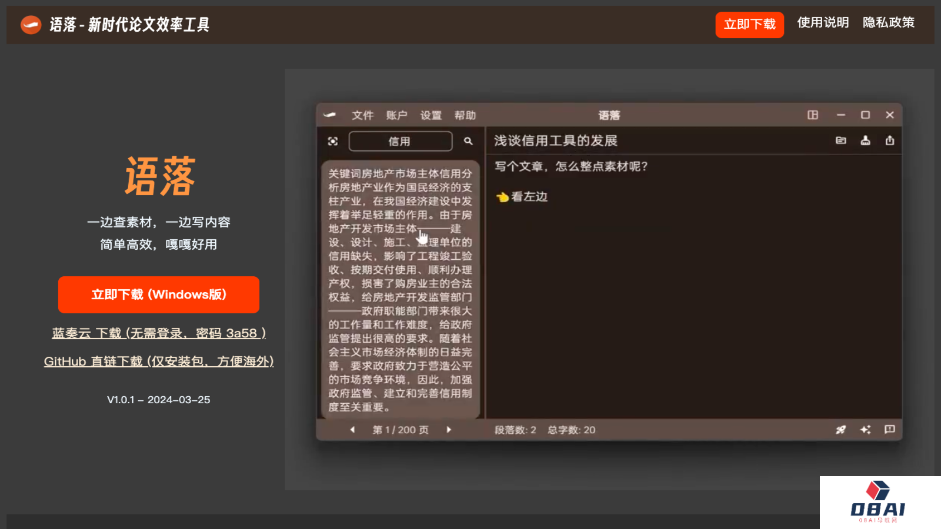Open the folder icon in the document toolbar
The height and width of the screenshot is (529, 941).
coord(842,141)
